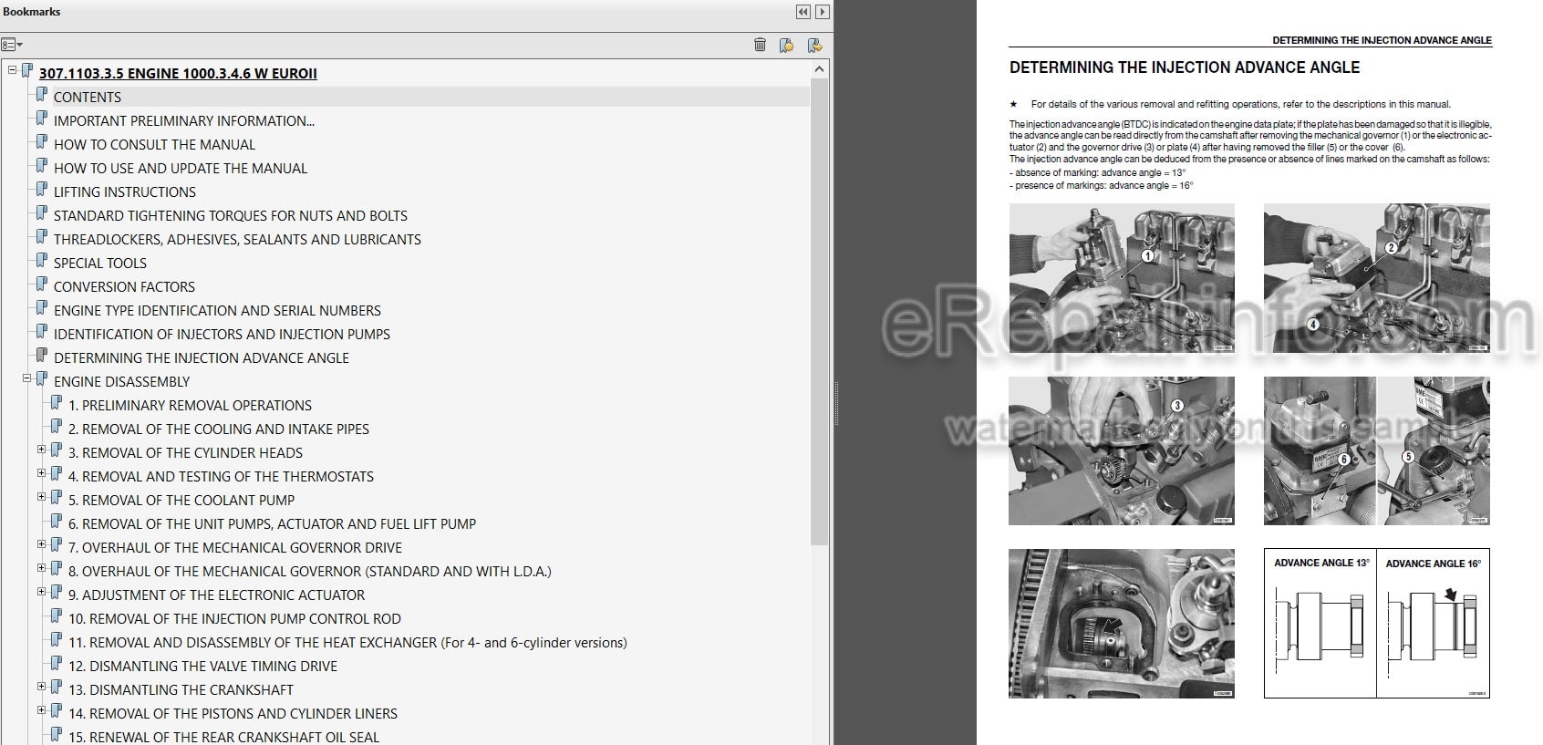Jump to LIFTING INSTRUCTIONS bookmark

[x=125, y=192]
